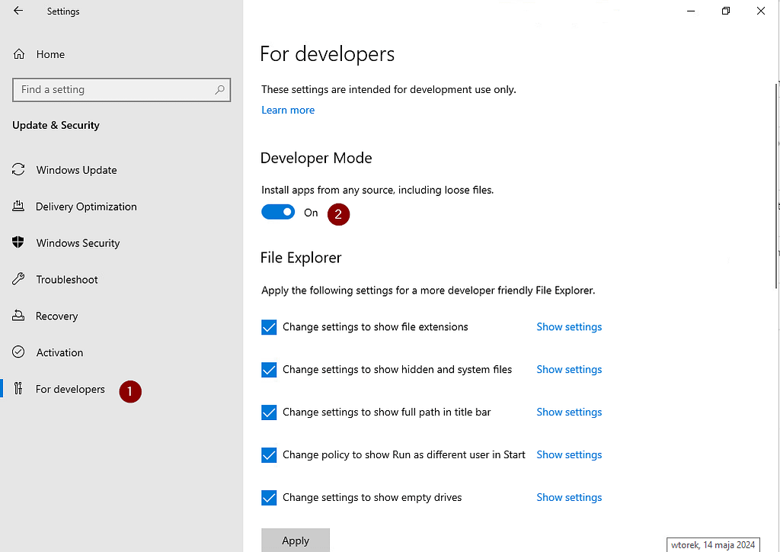Click the Troubleshoot wrench icon
The height and width of the screenshot is (552, 780).
click(19, 280)
